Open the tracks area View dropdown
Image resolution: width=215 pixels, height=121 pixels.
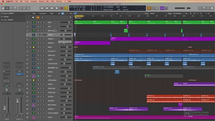tap(52, 13)
